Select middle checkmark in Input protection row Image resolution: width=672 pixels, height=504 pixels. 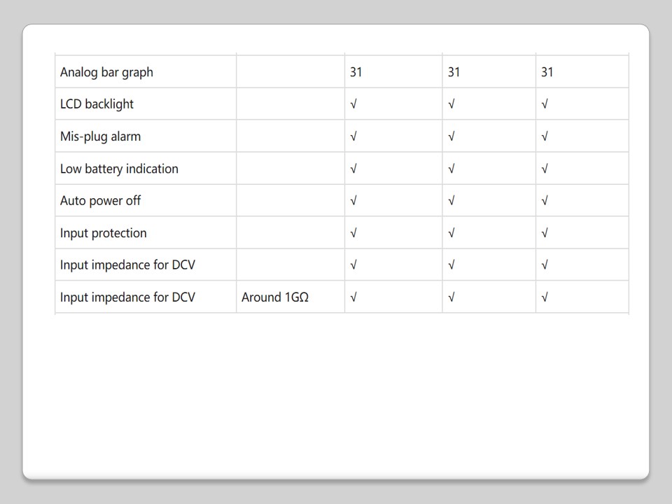tap(451, 233)
